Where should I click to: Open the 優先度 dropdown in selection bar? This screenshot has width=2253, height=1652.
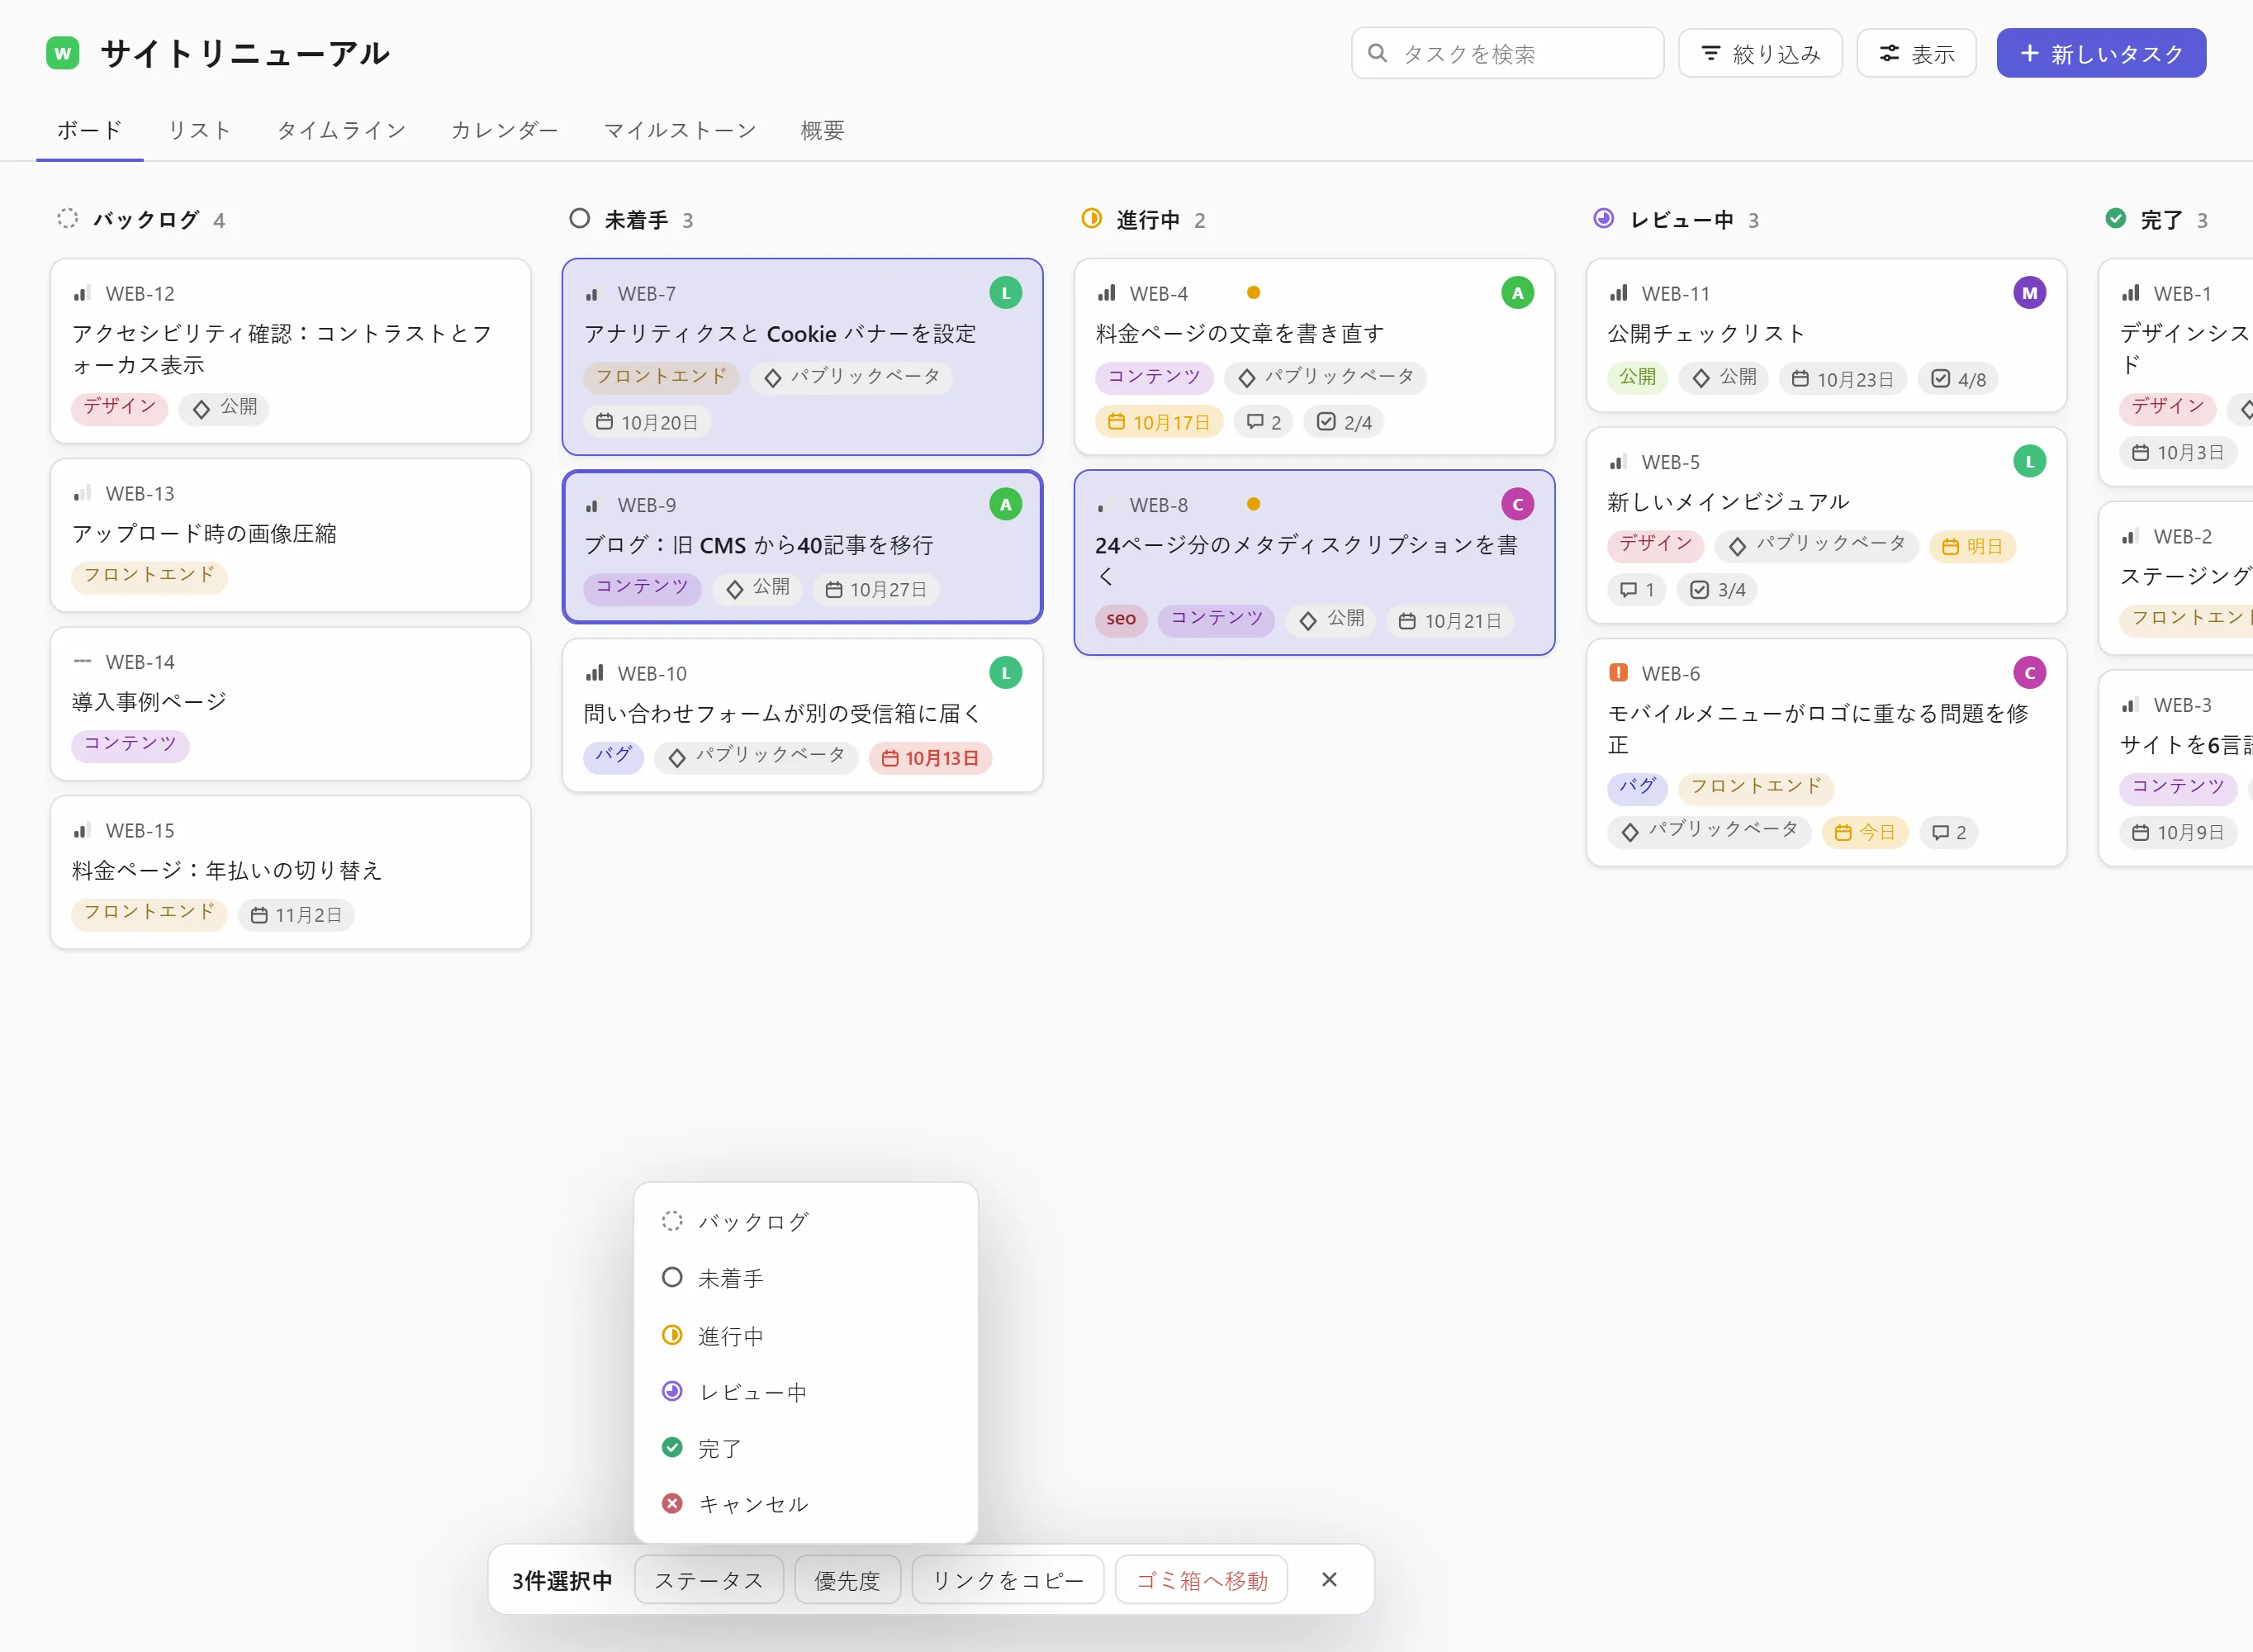coord(847,1580)
